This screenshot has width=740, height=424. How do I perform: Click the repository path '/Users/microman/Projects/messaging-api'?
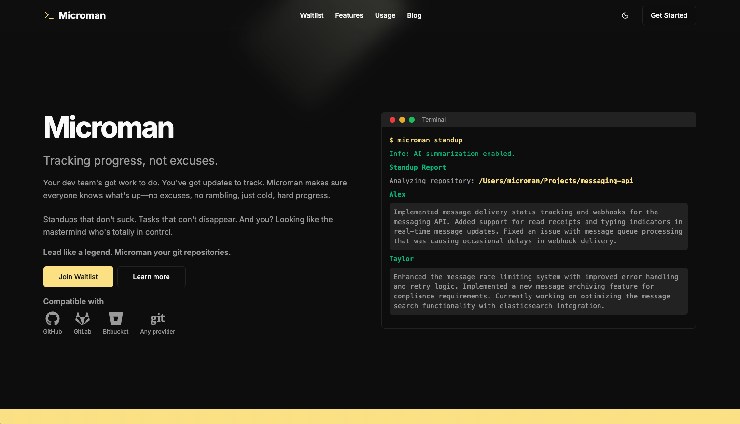[x=556, y=181]
